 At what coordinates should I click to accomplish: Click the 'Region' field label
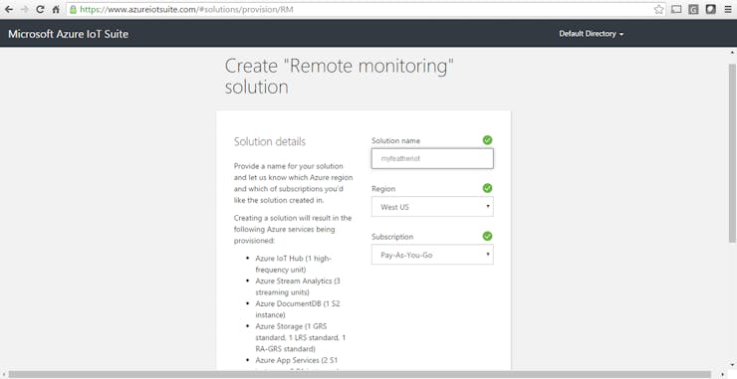tap(383, 188)
